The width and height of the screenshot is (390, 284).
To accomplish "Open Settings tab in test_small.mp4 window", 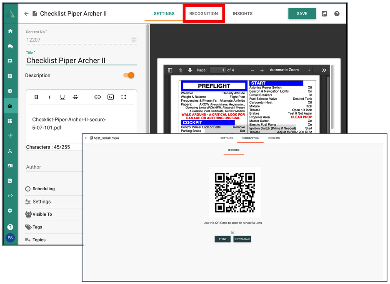I will [x=227, y=138].
